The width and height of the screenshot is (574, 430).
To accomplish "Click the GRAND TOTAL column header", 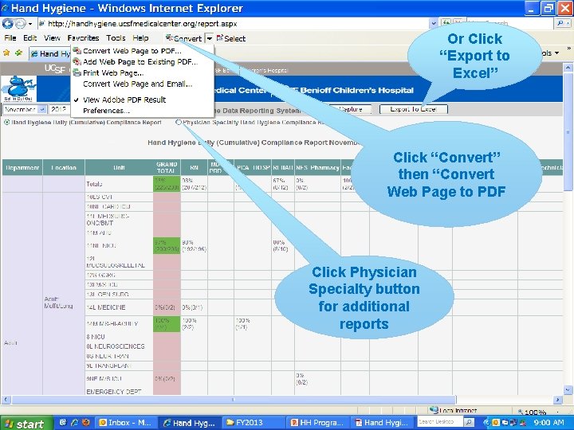I will point(167,167).
